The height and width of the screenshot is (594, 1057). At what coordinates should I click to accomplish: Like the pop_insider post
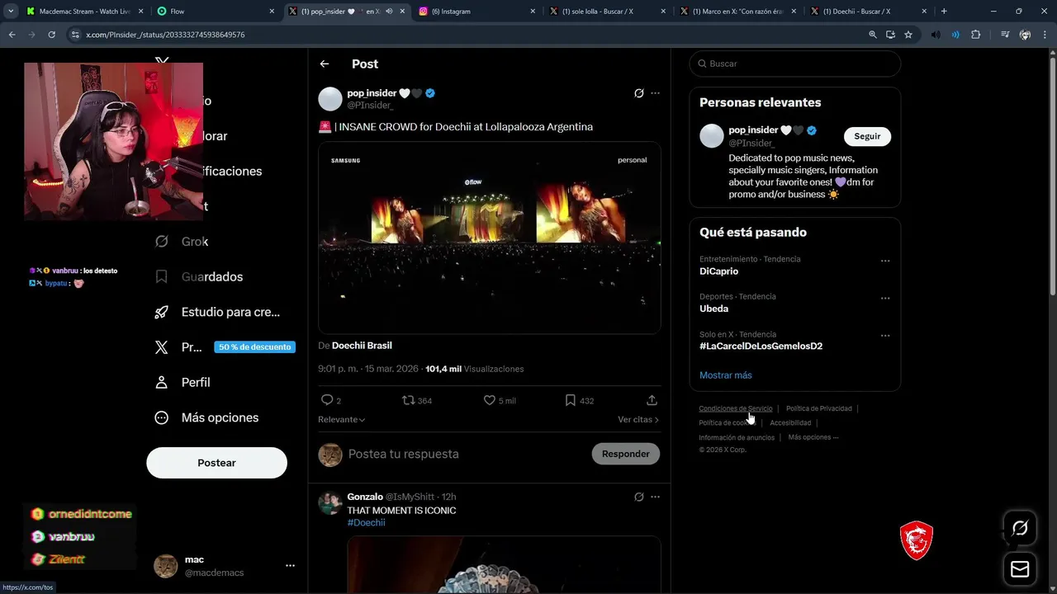(x=490, y=400)
